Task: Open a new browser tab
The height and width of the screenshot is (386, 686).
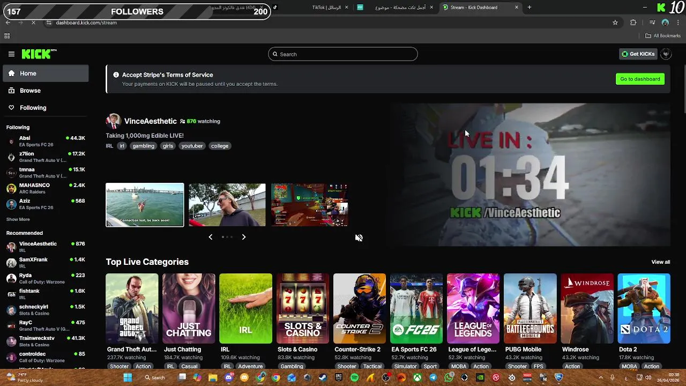Action: (530, 8)
